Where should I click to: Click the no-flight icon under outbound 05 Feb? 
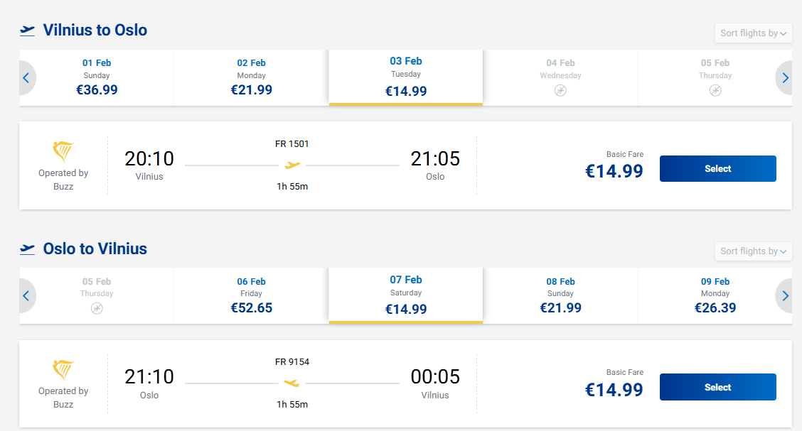[715, 91]
